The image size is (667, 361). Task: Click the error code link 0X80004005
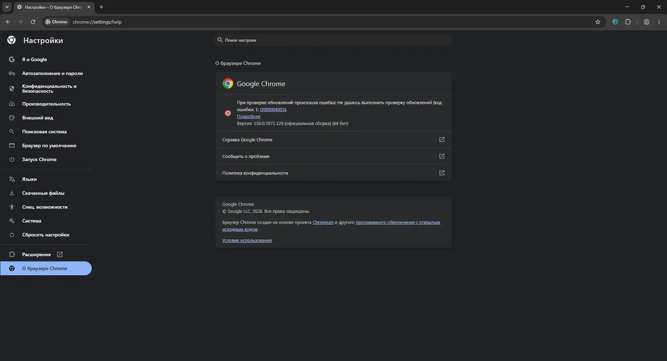272,109
